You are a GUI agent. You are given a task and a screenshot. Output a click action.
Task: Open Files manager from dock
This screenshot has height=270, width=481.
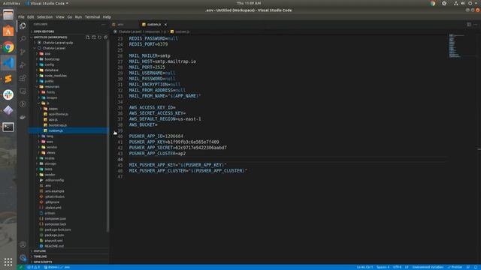pos(8,15)
